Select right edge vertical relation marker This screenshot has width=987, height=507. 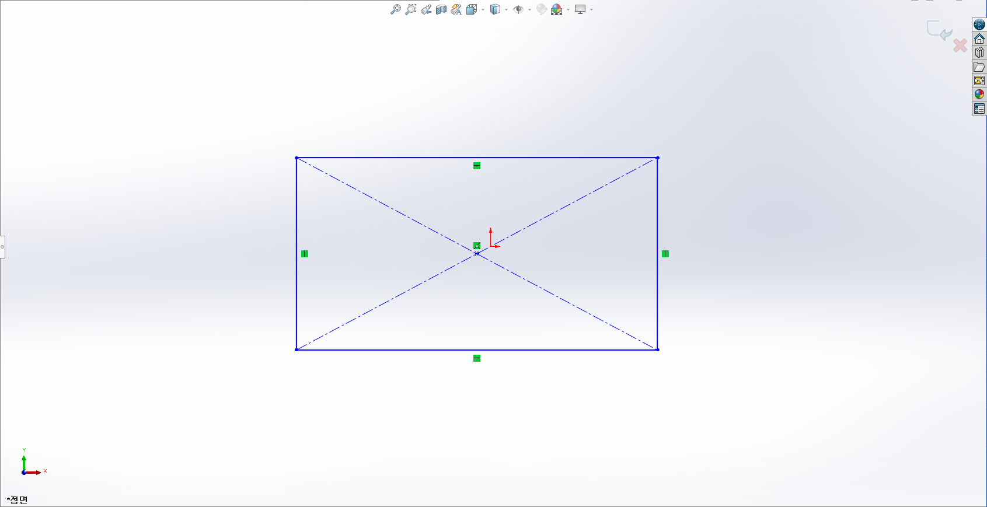[x=665, y=254]
